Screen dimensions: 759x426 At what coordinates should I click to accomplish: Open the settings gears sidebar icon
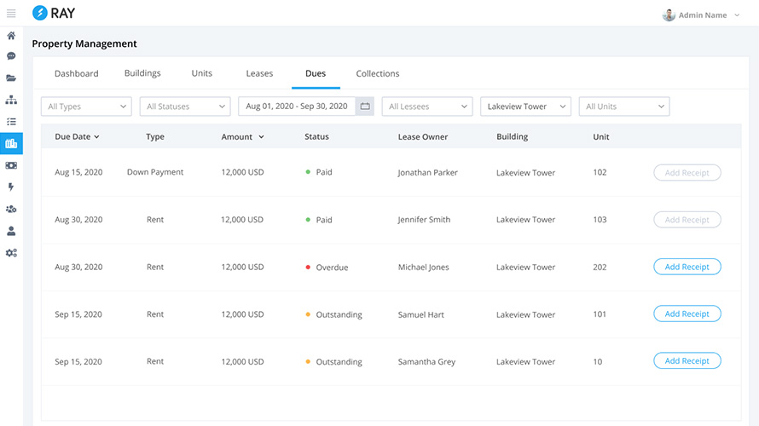pyautogui.click(x=11, y=253)
